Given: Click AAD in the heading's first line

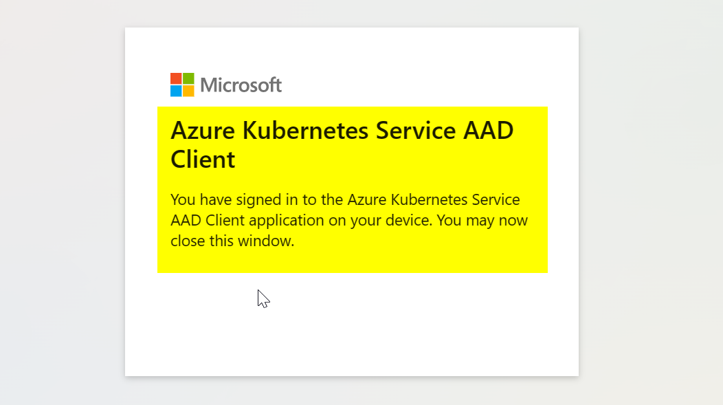Looking at the screenshot, I should [x=489, y=131].
